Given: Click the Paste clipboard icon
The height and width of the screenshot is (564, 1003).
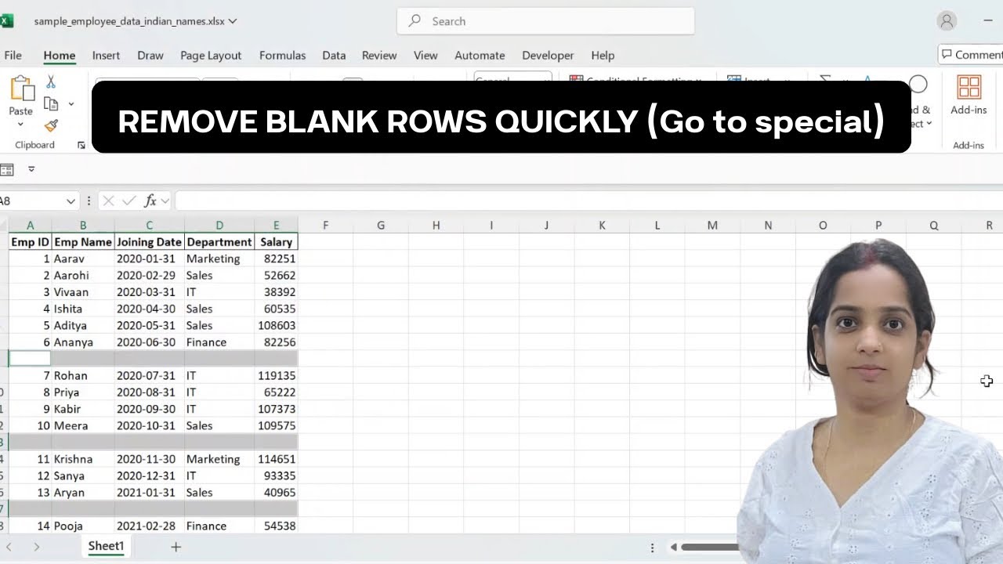Looking at the screenshot, I should (21, 89).
